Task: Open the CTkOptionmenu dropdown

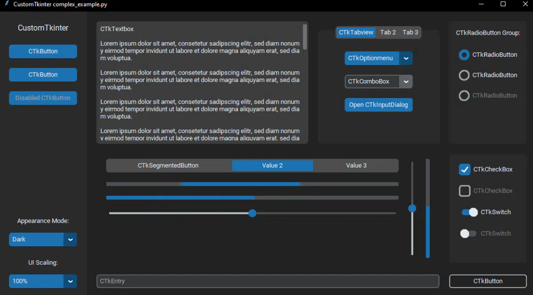Action: click(x=379, y=59)
